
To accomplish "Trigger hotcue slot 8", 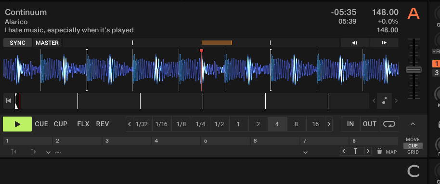I will point(374,141).
